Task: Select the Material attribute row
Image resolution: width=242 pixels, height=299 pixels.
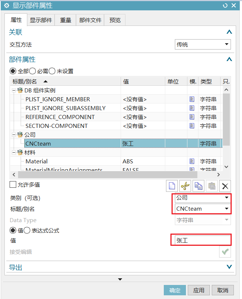Action: [x=116, y=161]
